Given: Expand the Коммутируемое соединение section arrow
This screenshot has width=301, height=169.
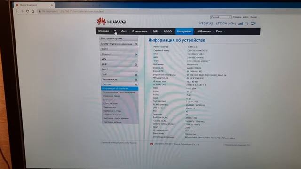Looking at the screenshot, I should [136, 44].
